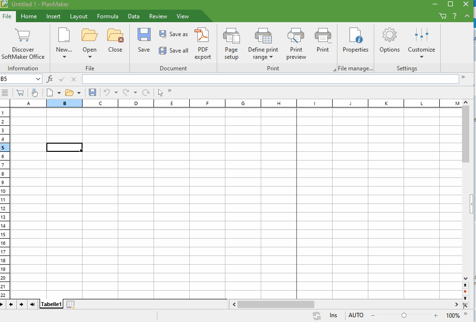Toggle touch mode hand icon
476x322 pixels.
pyautogui.click(x=35, y=93)
